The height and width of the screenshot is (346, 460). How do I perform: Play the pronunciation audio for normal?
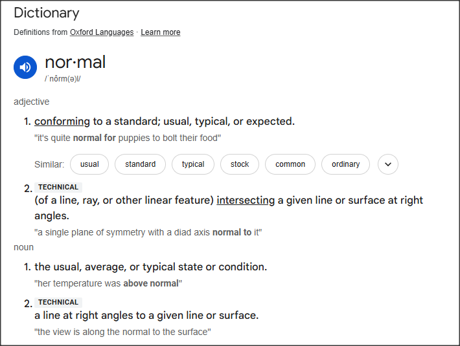(x=25, y=67)
